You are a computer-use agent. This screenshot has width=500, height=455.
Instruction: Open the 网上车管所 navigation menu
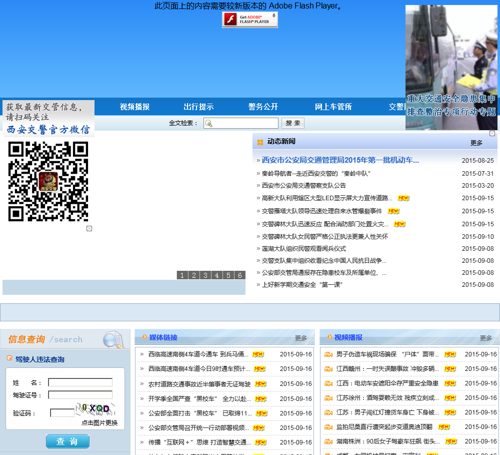(x=333, y=107)
